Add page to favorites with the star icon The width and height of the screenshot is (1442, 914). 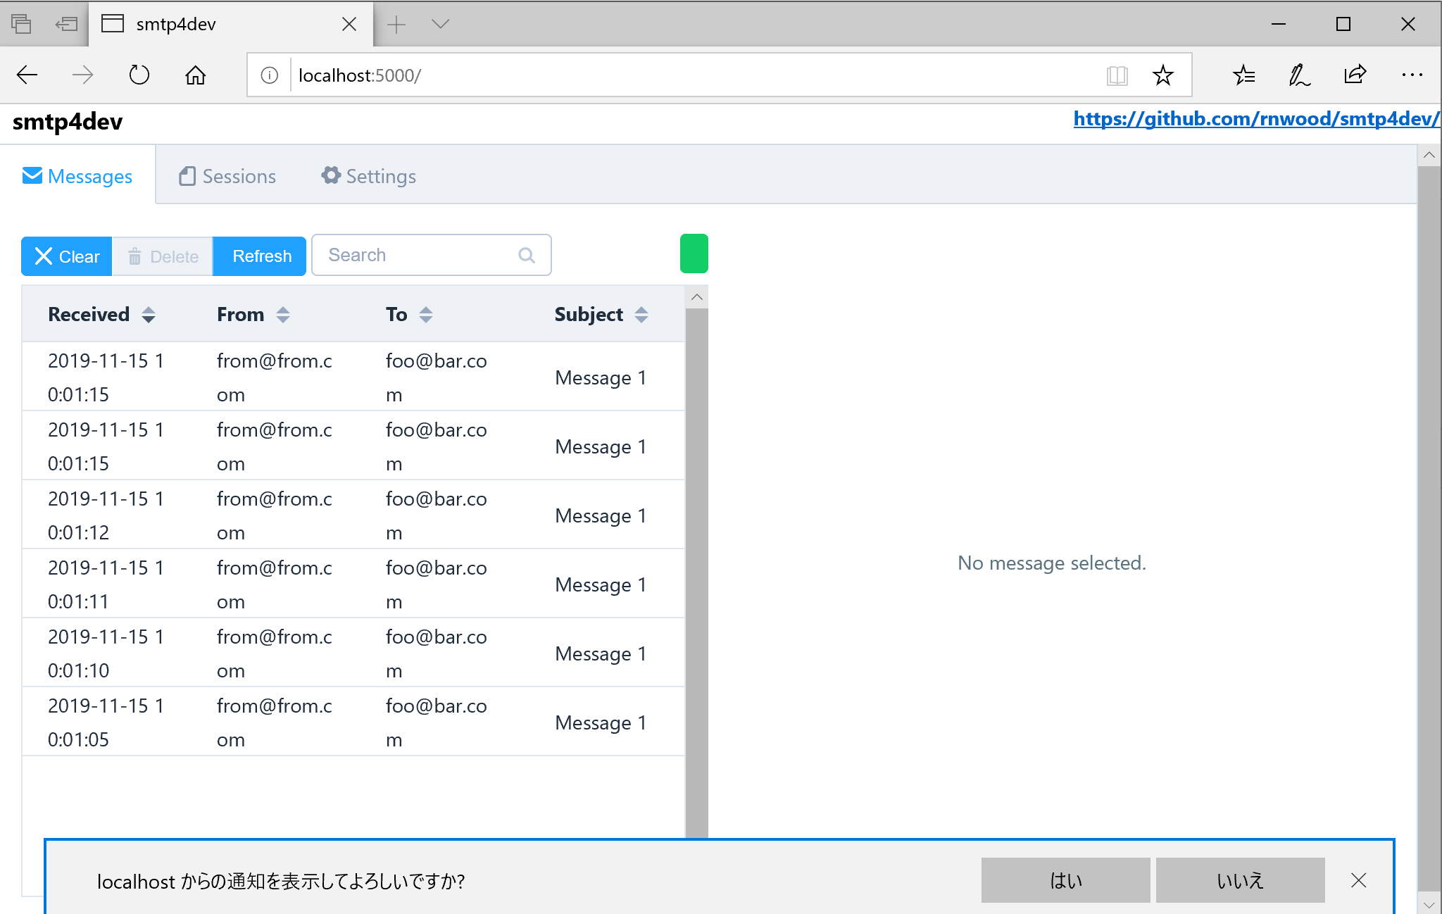coord(1164,75)
